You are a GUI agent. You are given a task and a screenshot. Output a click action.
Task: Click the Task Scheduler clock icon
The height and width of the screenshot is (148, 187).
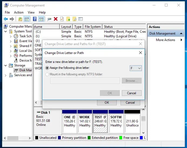[16, 36]
